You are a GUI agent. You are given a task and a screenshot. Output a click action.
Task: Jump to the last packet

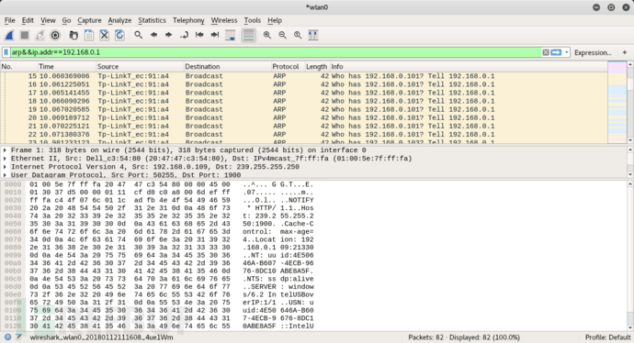coord(215,35)
